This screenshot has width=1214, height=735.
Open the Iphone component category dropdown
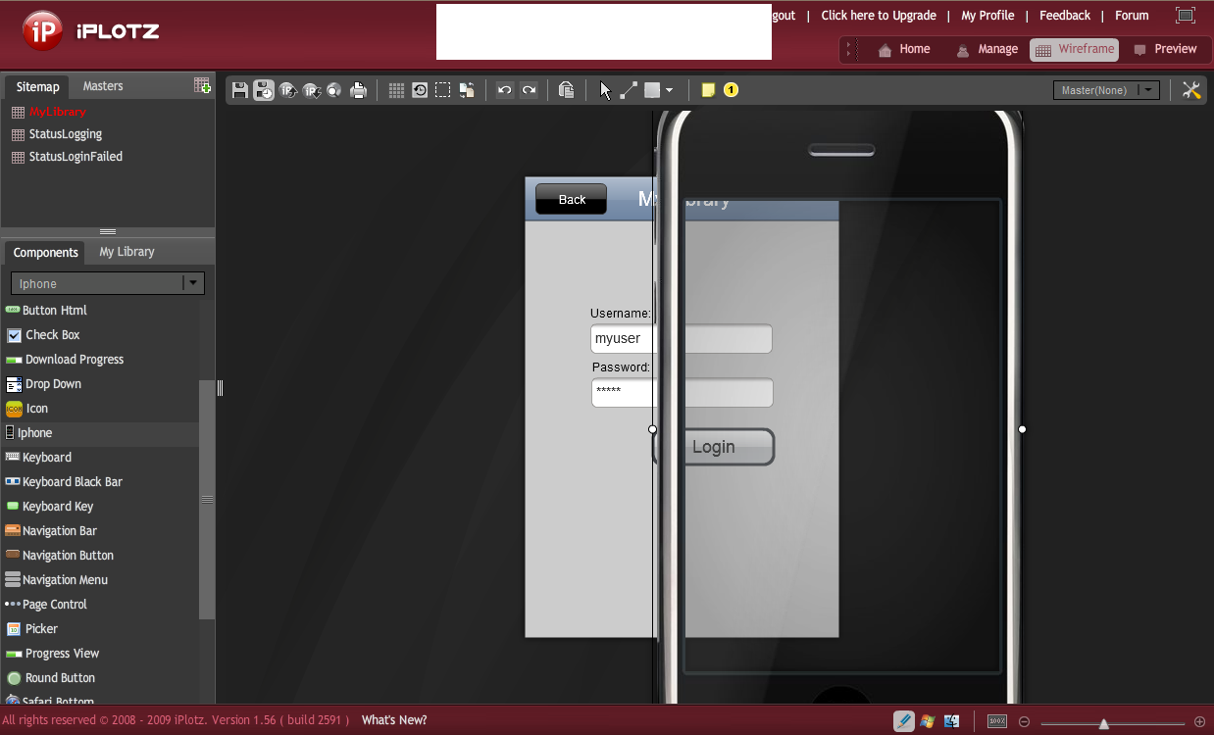108,283
